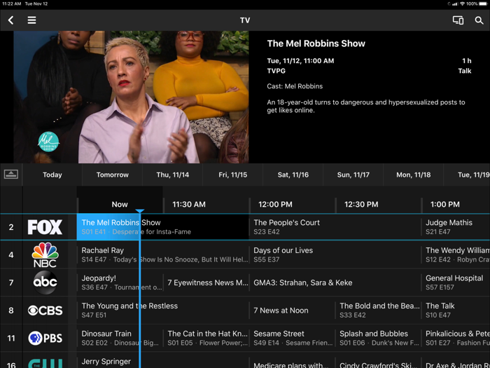Switch to the Today tab
The width and height of the screenshot is (490, 368).
click(x=52, y=175)
